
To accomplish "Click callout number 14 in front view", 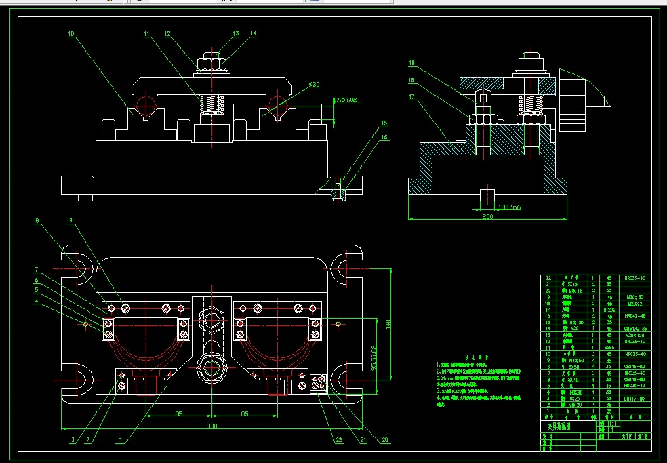I will click(253, 33).
